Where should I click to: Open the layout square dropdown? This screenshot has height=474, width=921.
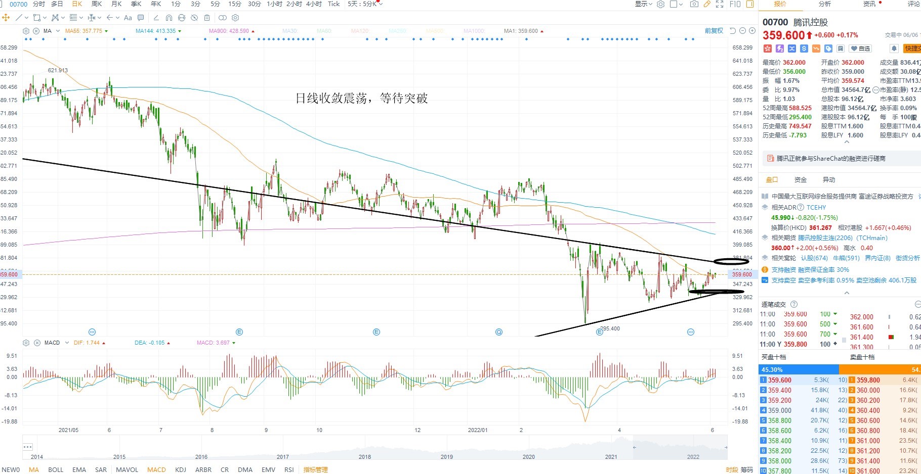coord(677,4)
